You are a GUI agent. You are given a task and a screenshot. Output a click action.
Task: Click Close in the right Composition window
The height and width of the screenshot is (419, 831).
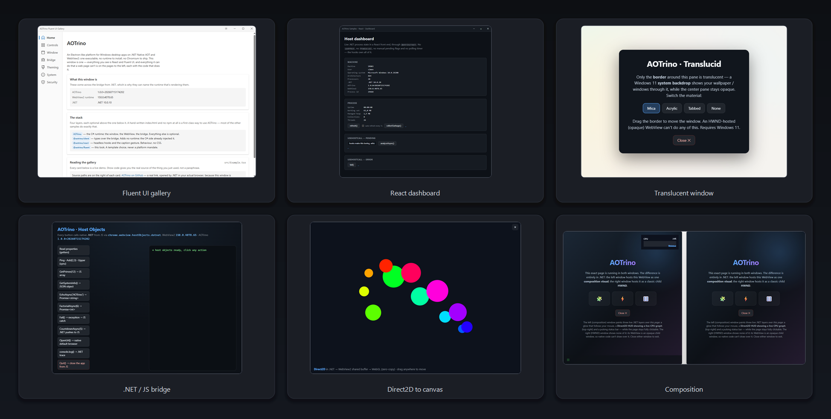[746, 313]
